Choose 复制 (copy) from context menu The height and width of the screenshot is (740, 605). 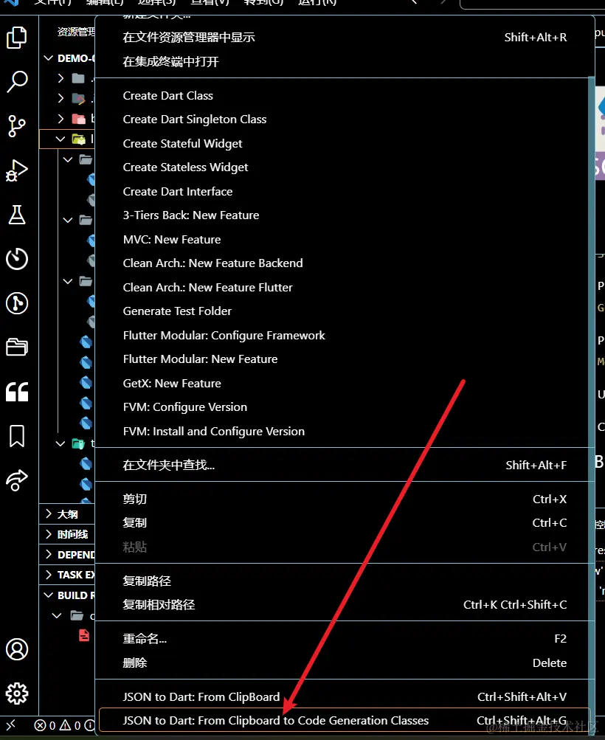click(345, 523)
